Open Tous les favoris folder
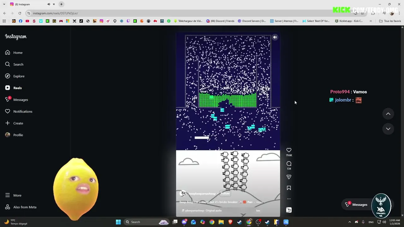Viewport: 404px width, 227px height. click(390, 21)
